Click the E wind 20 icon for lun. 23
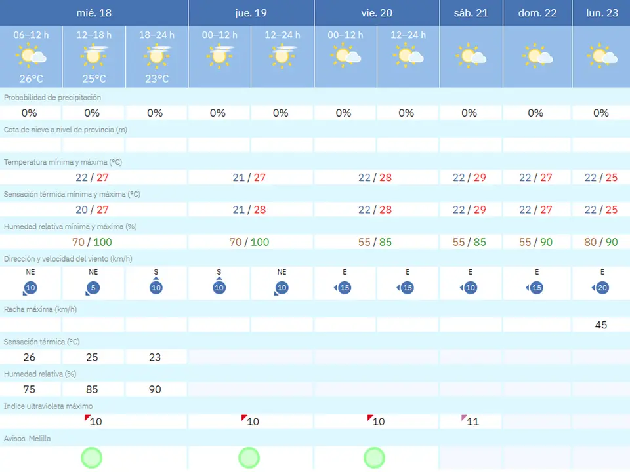 point(600,288)
